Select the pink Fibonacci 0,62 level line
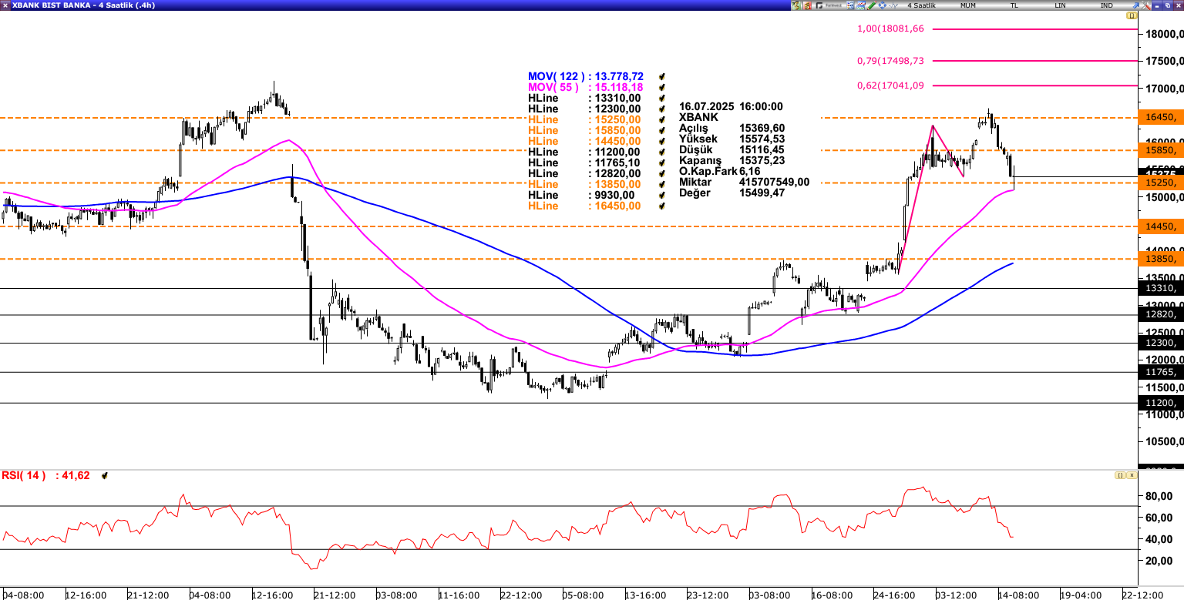 click(1034, 85)
